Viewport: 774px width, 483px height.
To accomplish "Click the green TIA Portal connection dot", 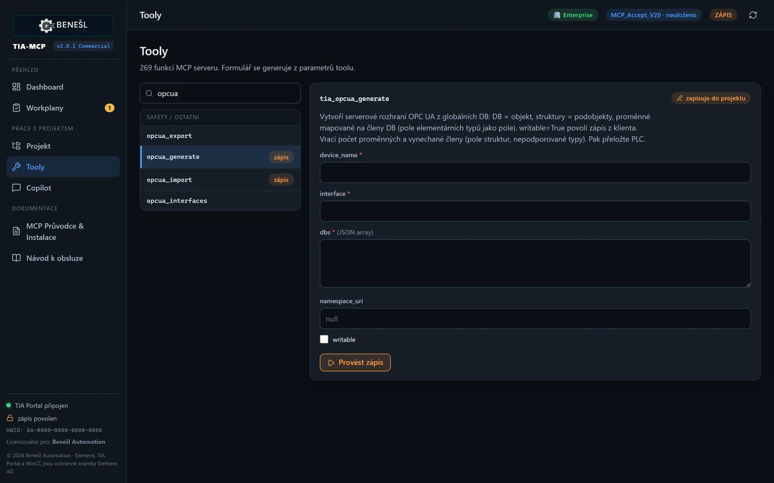I will [x=9, y=405].
